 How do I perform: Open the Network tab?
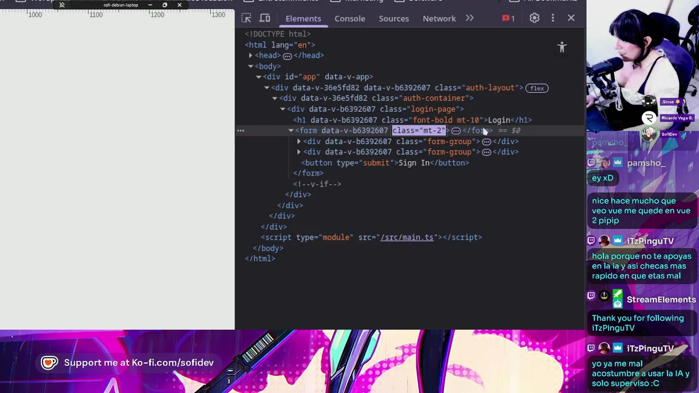[439, 19]
